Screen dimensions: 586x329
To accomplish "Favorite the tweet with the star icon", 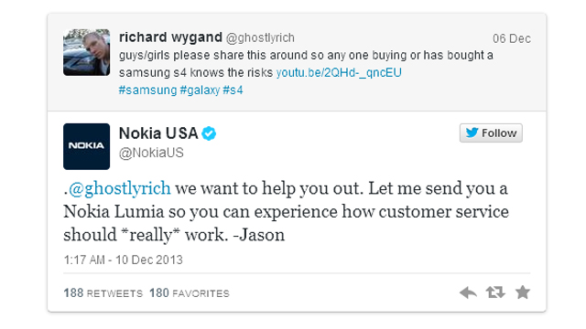I will (x=523, y=292).
